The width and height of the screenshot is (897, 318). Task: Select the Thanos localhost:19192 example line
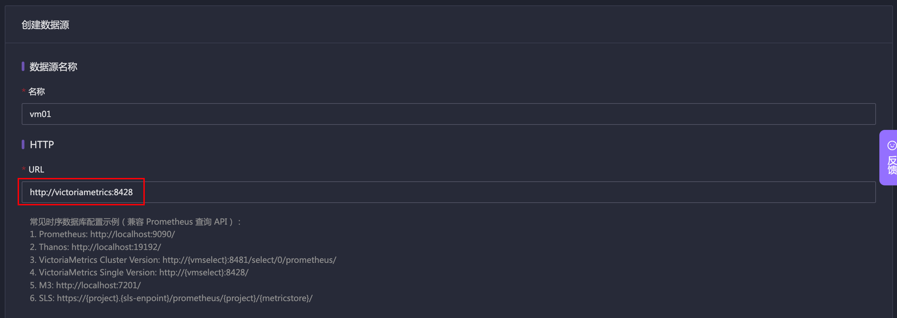95,247
